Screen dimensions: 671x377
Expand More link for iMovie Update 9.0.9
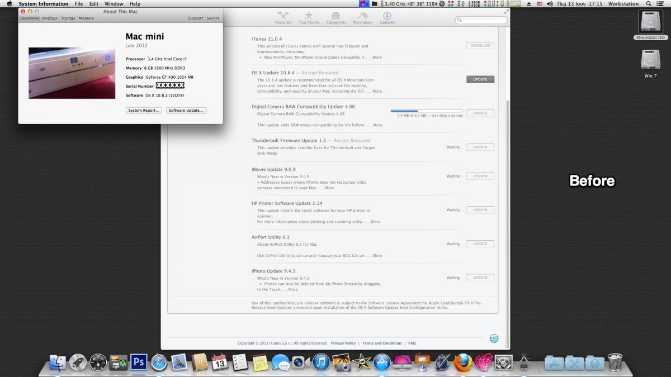[329, 188]
